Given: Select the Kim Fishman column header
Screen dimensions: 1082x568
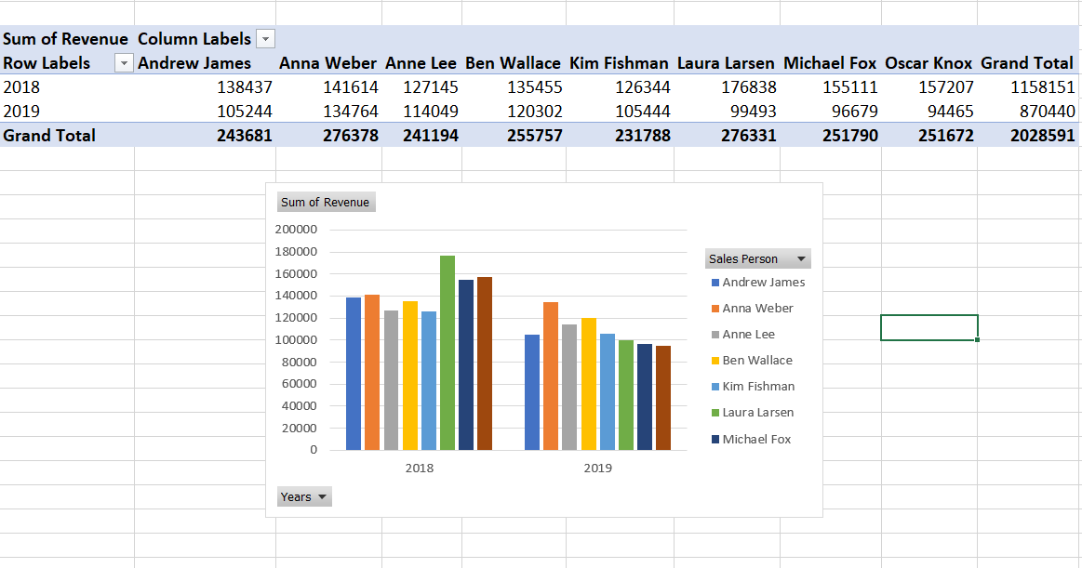Looking at the screenshot, I should pos(620,62).
